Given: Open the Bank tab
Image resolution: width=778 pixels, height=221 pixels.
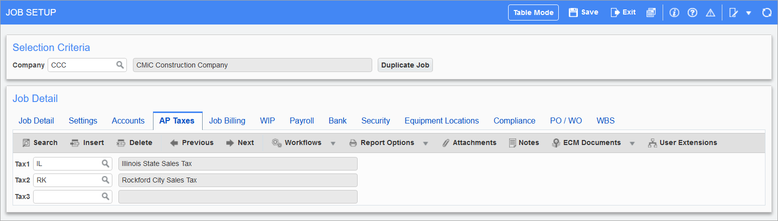Looking at the screenshot, I should (x=338, y=120).
